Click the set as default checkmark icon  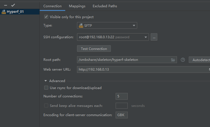tap(13, 5)
